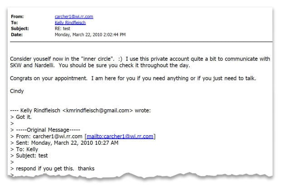This screenshot has height=187, width=281.
Task: Click the date 'Monday, March 22, 2010 2:02:44 PM'
Action: pyautogui.click(x=90, y=34)
